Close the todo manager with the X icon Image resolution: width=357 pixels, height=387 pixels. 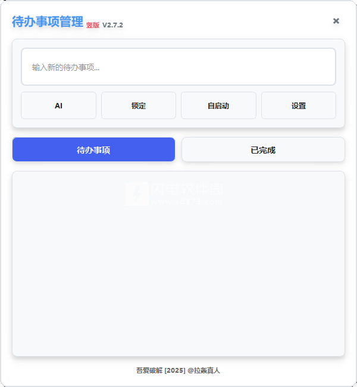(x=336, y=21)
